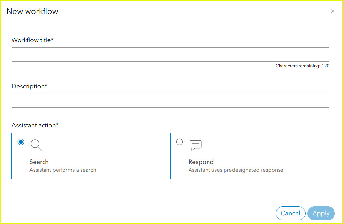Click 'Assistant uses predesignated response' text
Screen dimensions: 343x224
click(x=236, y=170)
